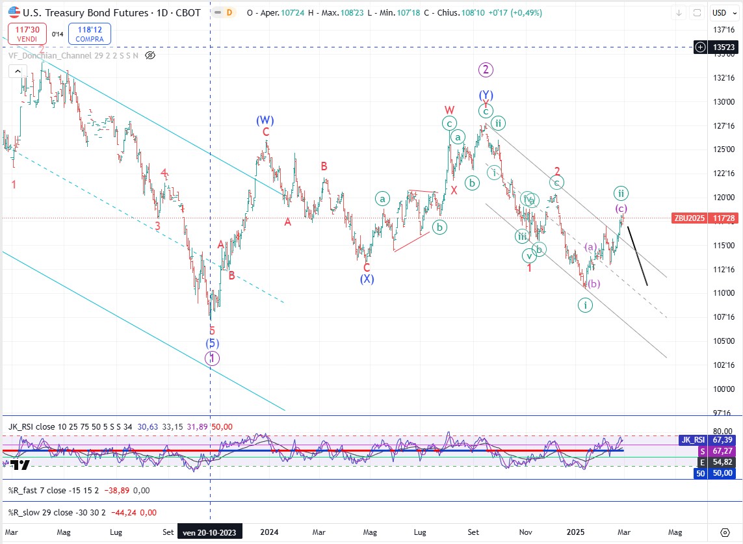Click the US flag symbol icon
The image size is (743, 544).
(x=13, y=12)
